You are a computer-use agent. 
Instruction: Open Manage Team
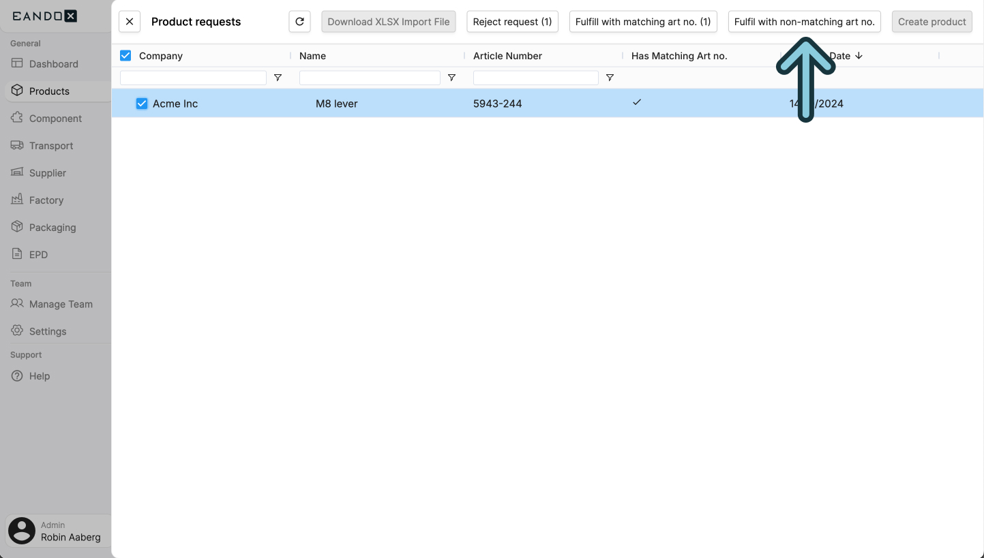61,304
